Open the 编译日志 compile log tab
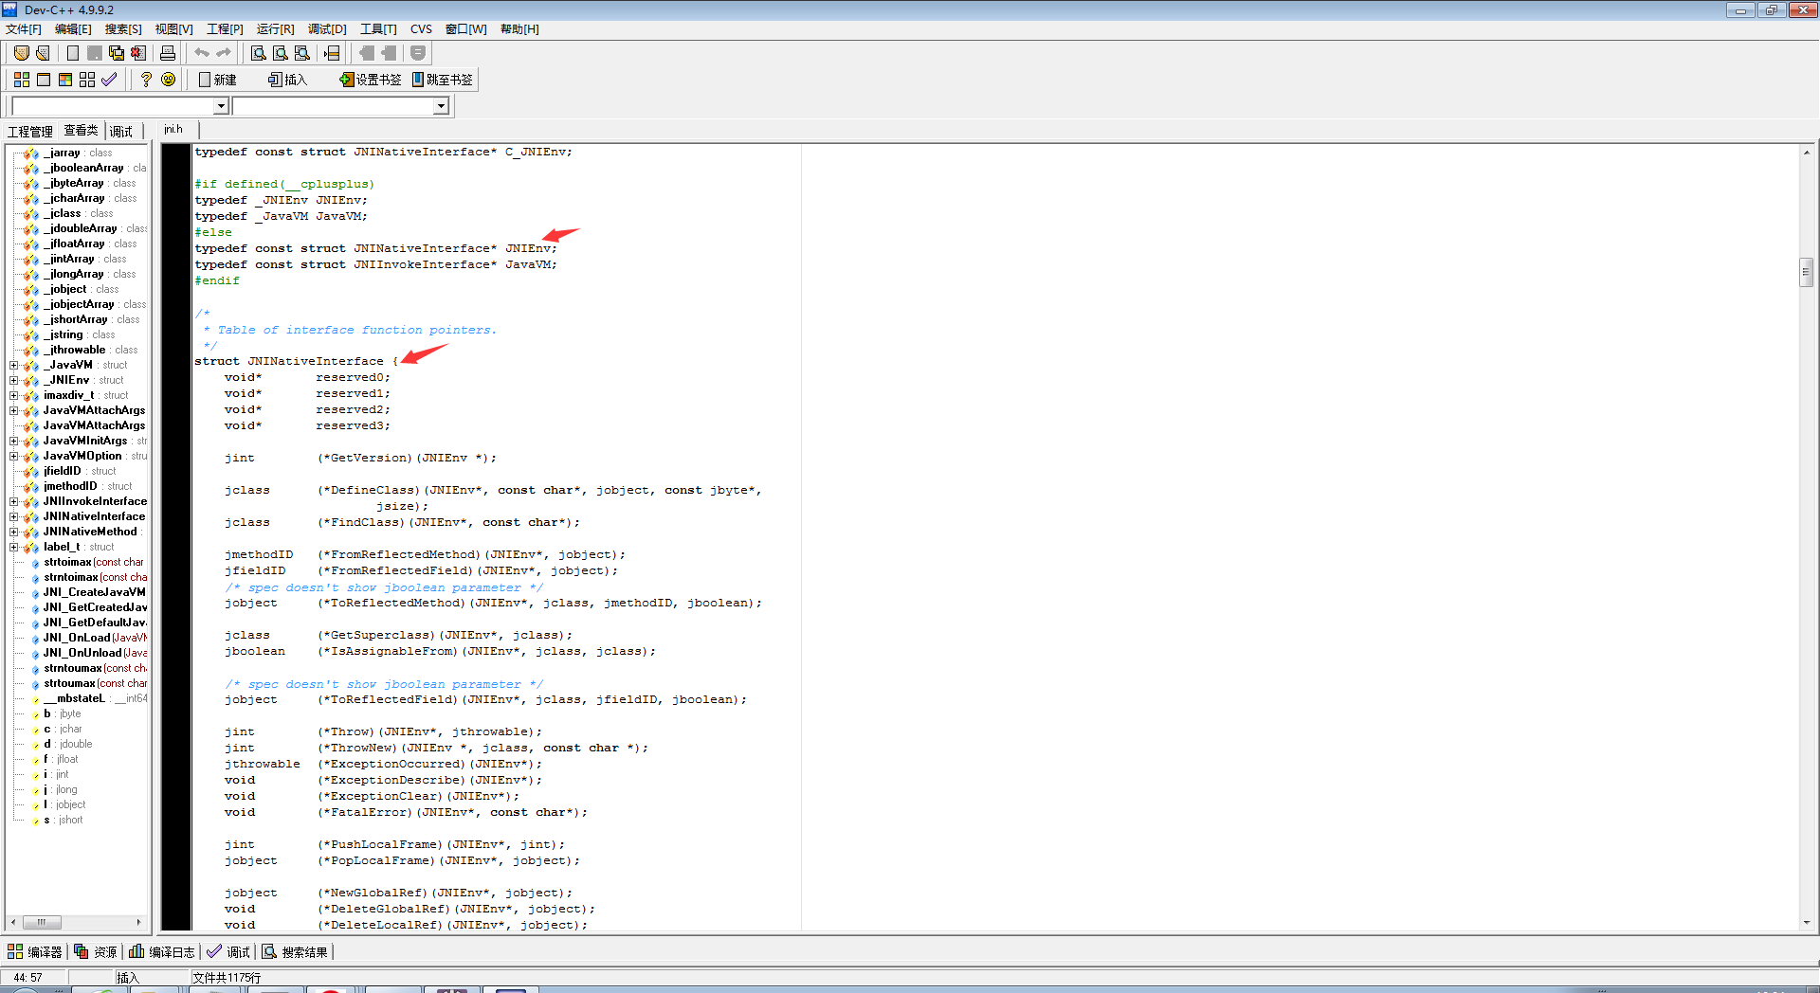This screenshot has width=1820, height=993. point(162,952)
